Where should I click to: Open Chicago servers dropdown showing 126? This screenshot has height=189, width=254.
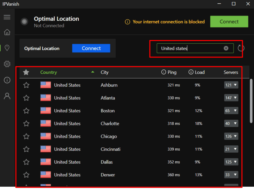(231, 136)
